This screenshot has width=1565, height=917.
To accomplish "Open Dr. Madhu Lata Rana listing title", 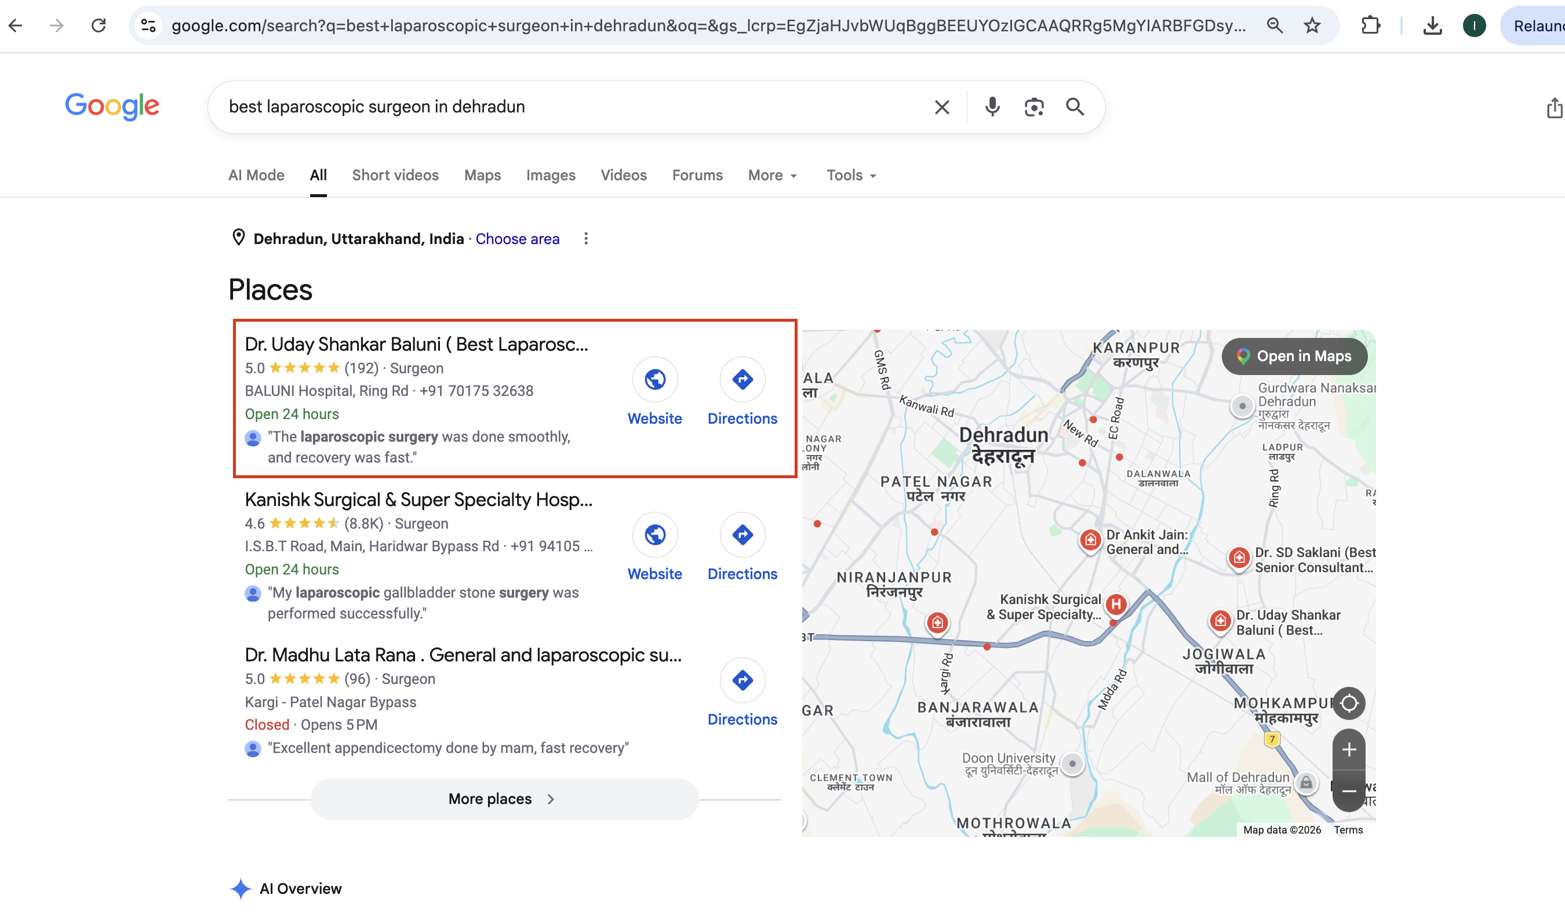I will pyautogui.click(x=463, y=654).
